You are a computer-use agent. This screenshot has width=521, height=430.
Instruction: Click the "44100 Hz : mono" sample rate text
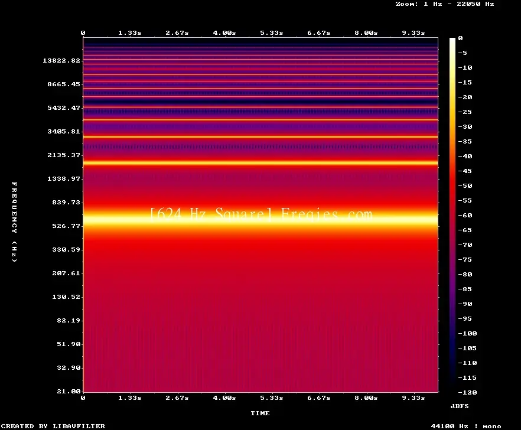point(466,426)
